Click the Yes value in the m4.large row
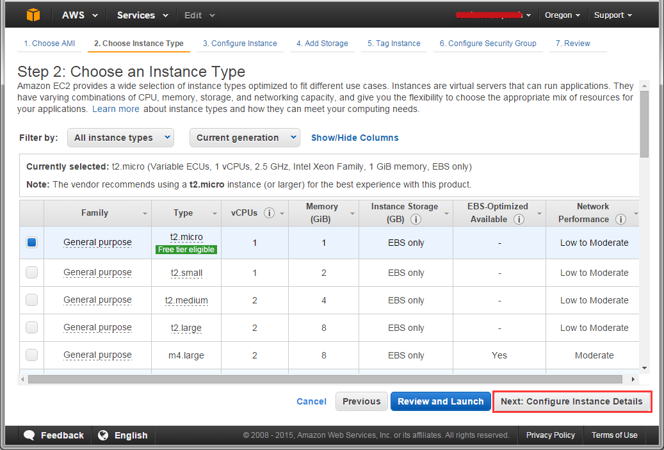Screen dimensions: 664x450 499,355
